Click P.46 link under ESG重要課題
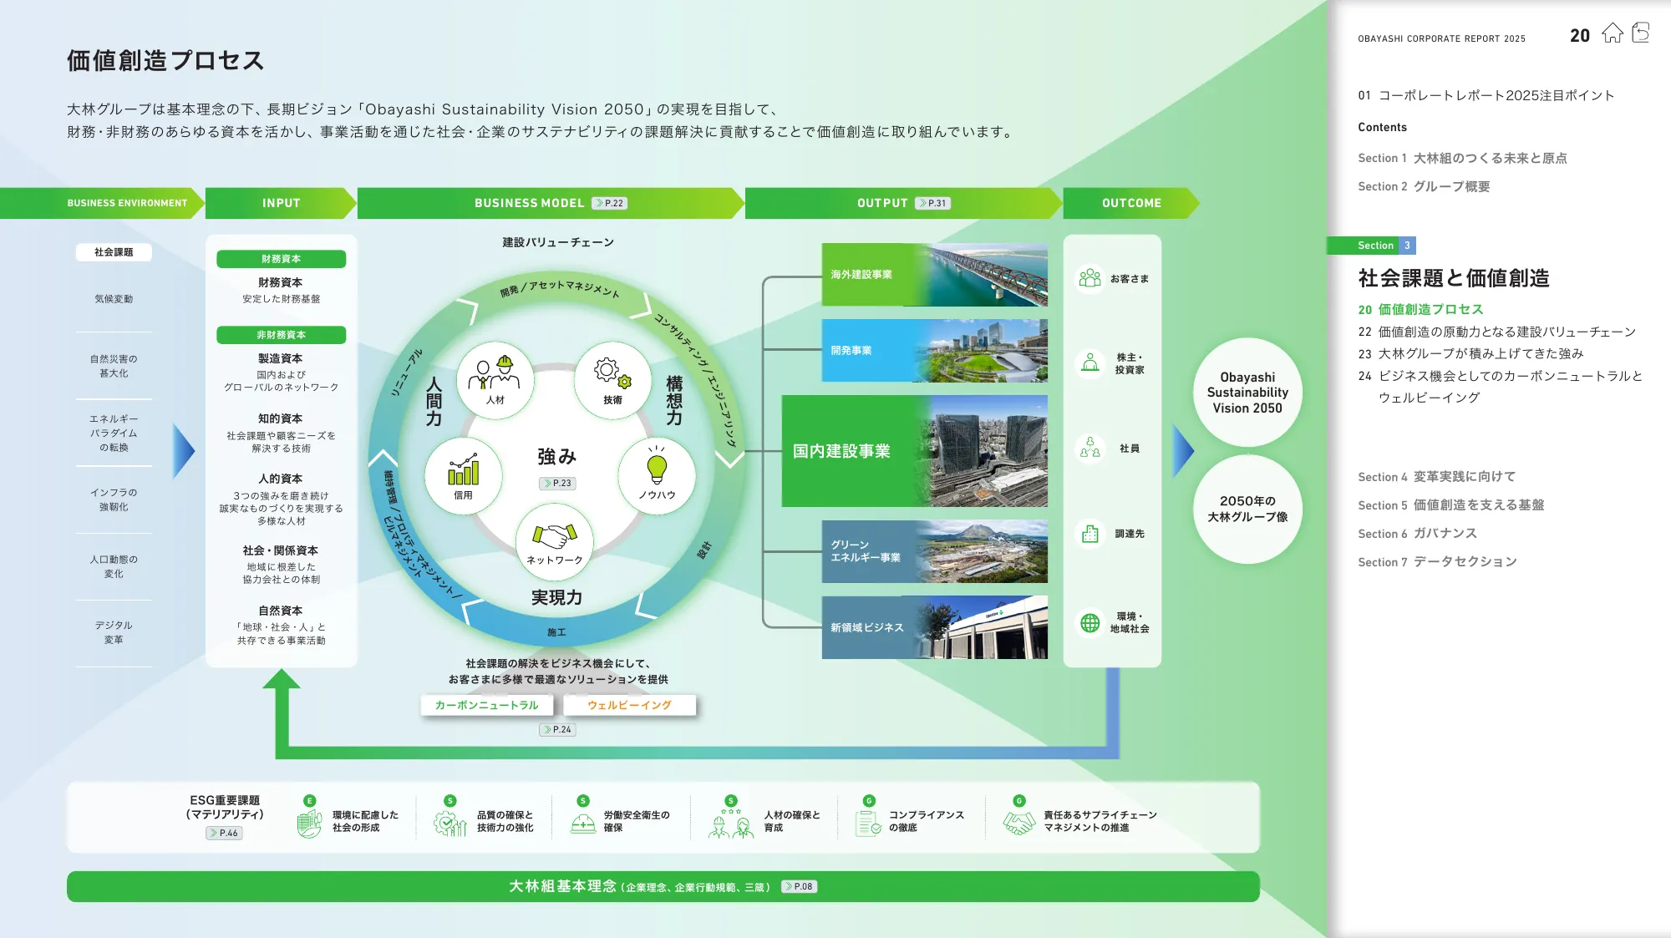The width and height of the screenshot is (1671, 938). point(224,833)
